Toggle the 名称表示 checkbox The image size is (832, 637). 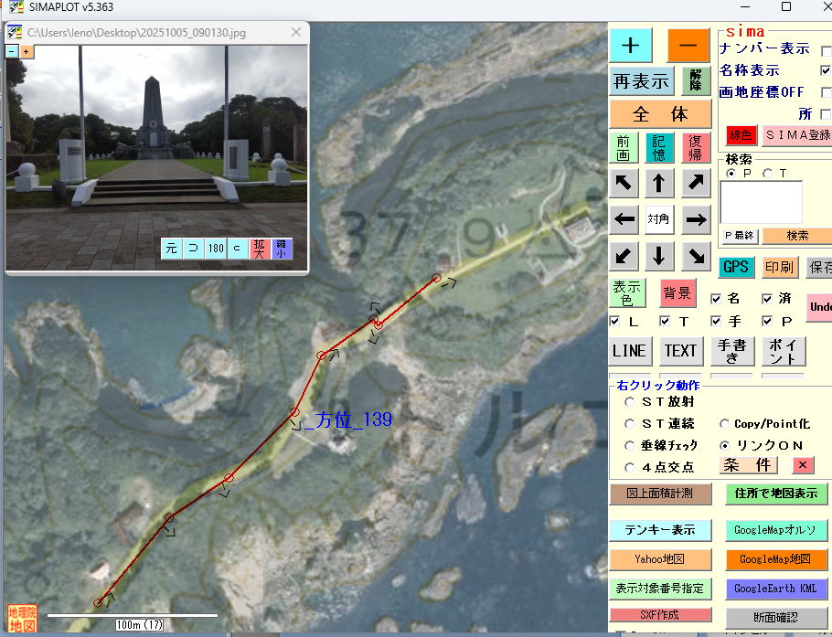(827, 70)
